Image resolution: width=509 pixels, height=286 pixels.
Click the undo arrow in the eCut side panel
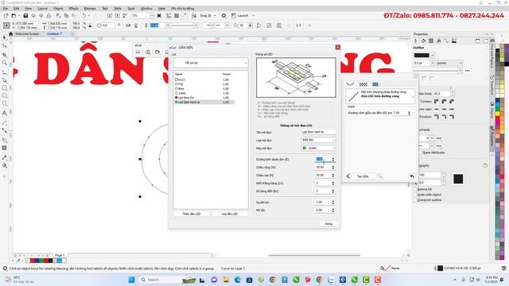pyautogui.click(x=412, y=176)
